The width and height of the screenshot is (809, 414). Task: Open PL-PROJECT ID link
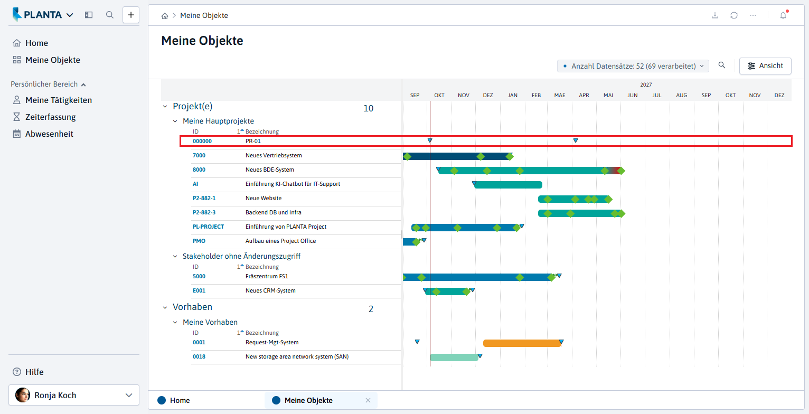coord(208,227)
